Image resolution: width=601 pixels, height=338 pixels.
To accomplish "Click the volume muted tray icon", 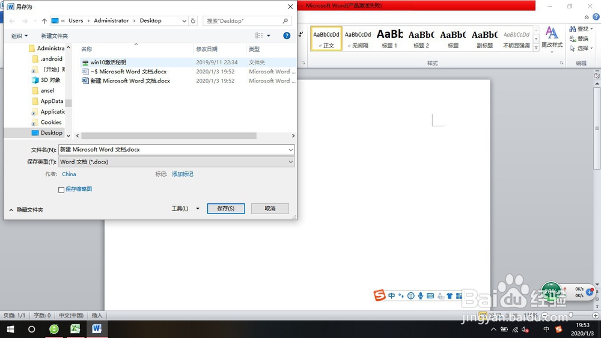I will pyautogui.click(x=525, y=329).
